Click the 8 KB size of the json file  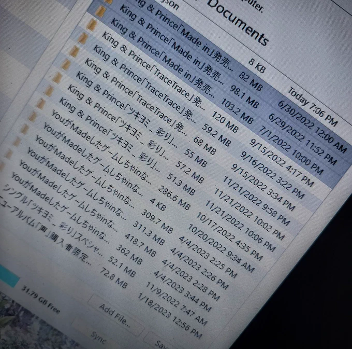pos(257,66)
